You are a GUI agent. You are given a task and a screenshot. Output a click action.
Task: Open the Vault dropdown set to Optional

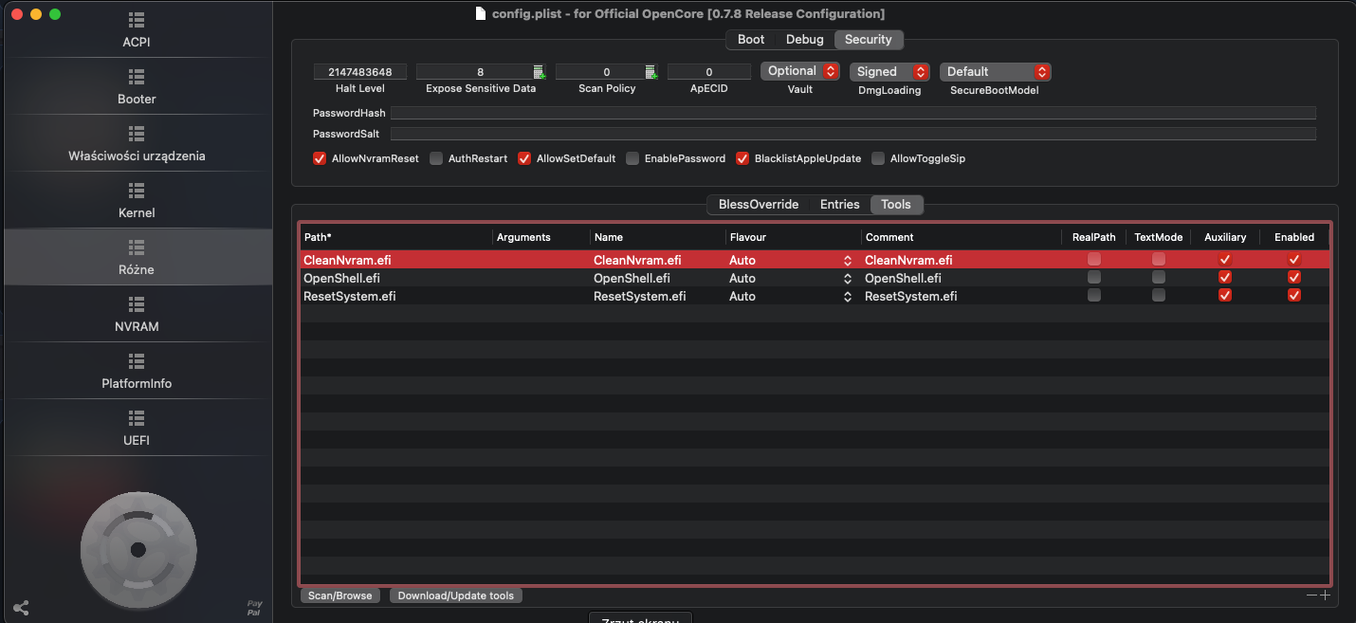point(800,71)
